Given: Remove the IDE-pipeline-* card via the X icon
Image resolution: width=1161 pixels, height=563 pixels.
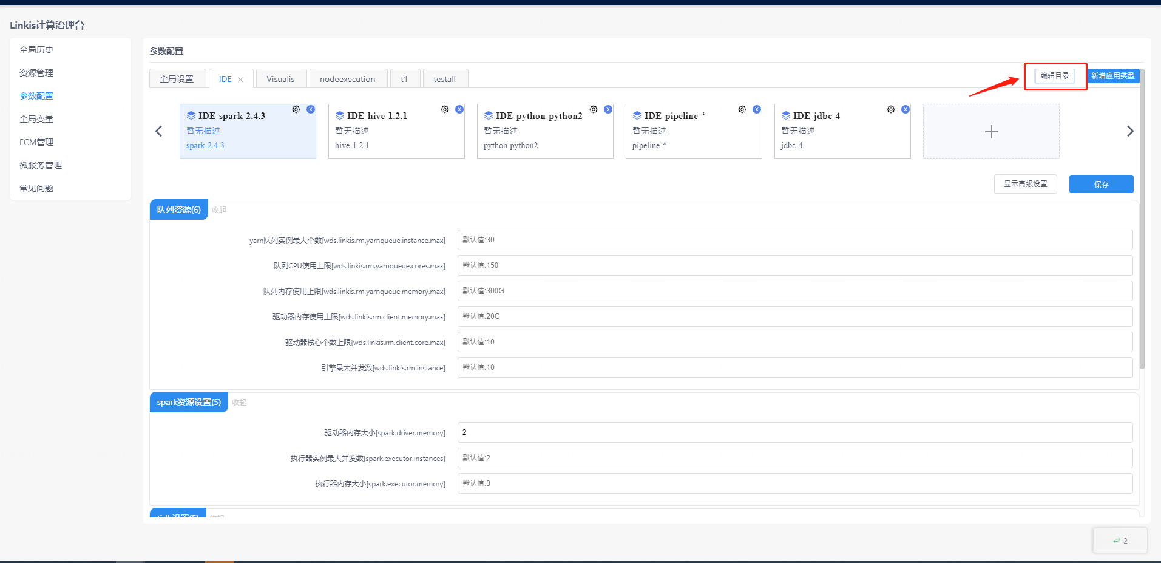Looking at the screenshot, I should tap(757, 109).
